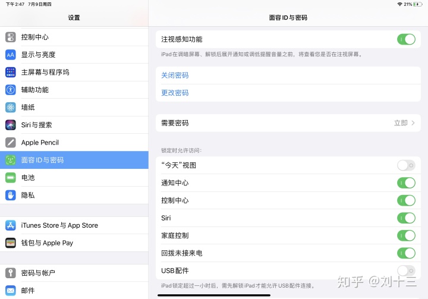Image resolution: width=428 pixels, height=299 pixels.
Task: Tap the iTunes Store & App Store icon
Action: pos(10,225)
